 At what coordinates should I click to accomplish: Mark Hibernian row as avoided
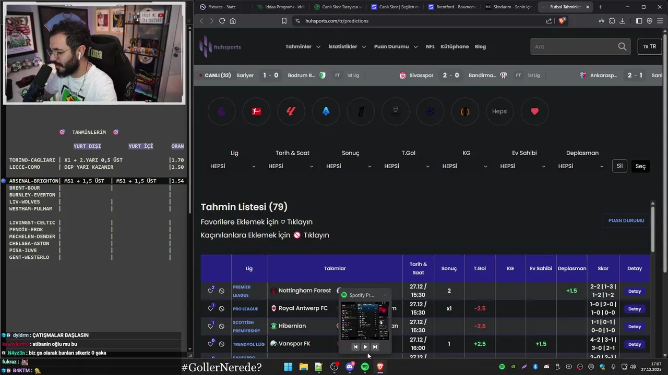click(221, 327)
